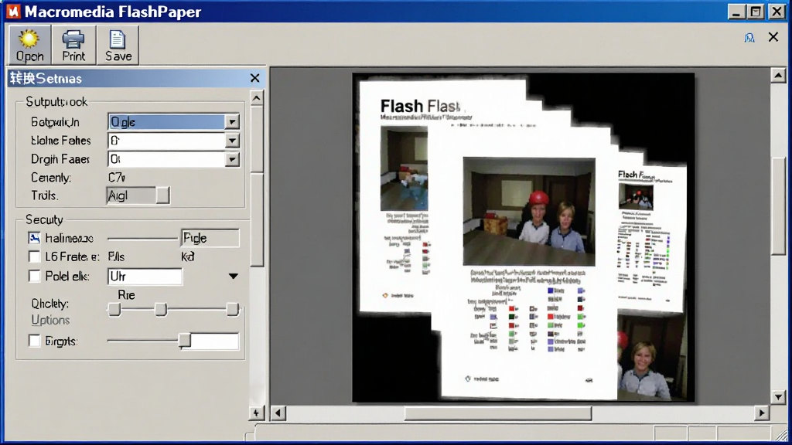Click the horizontal scrollbar thumb
Viewport: 792px width, 445px height.
pos(497,414)
